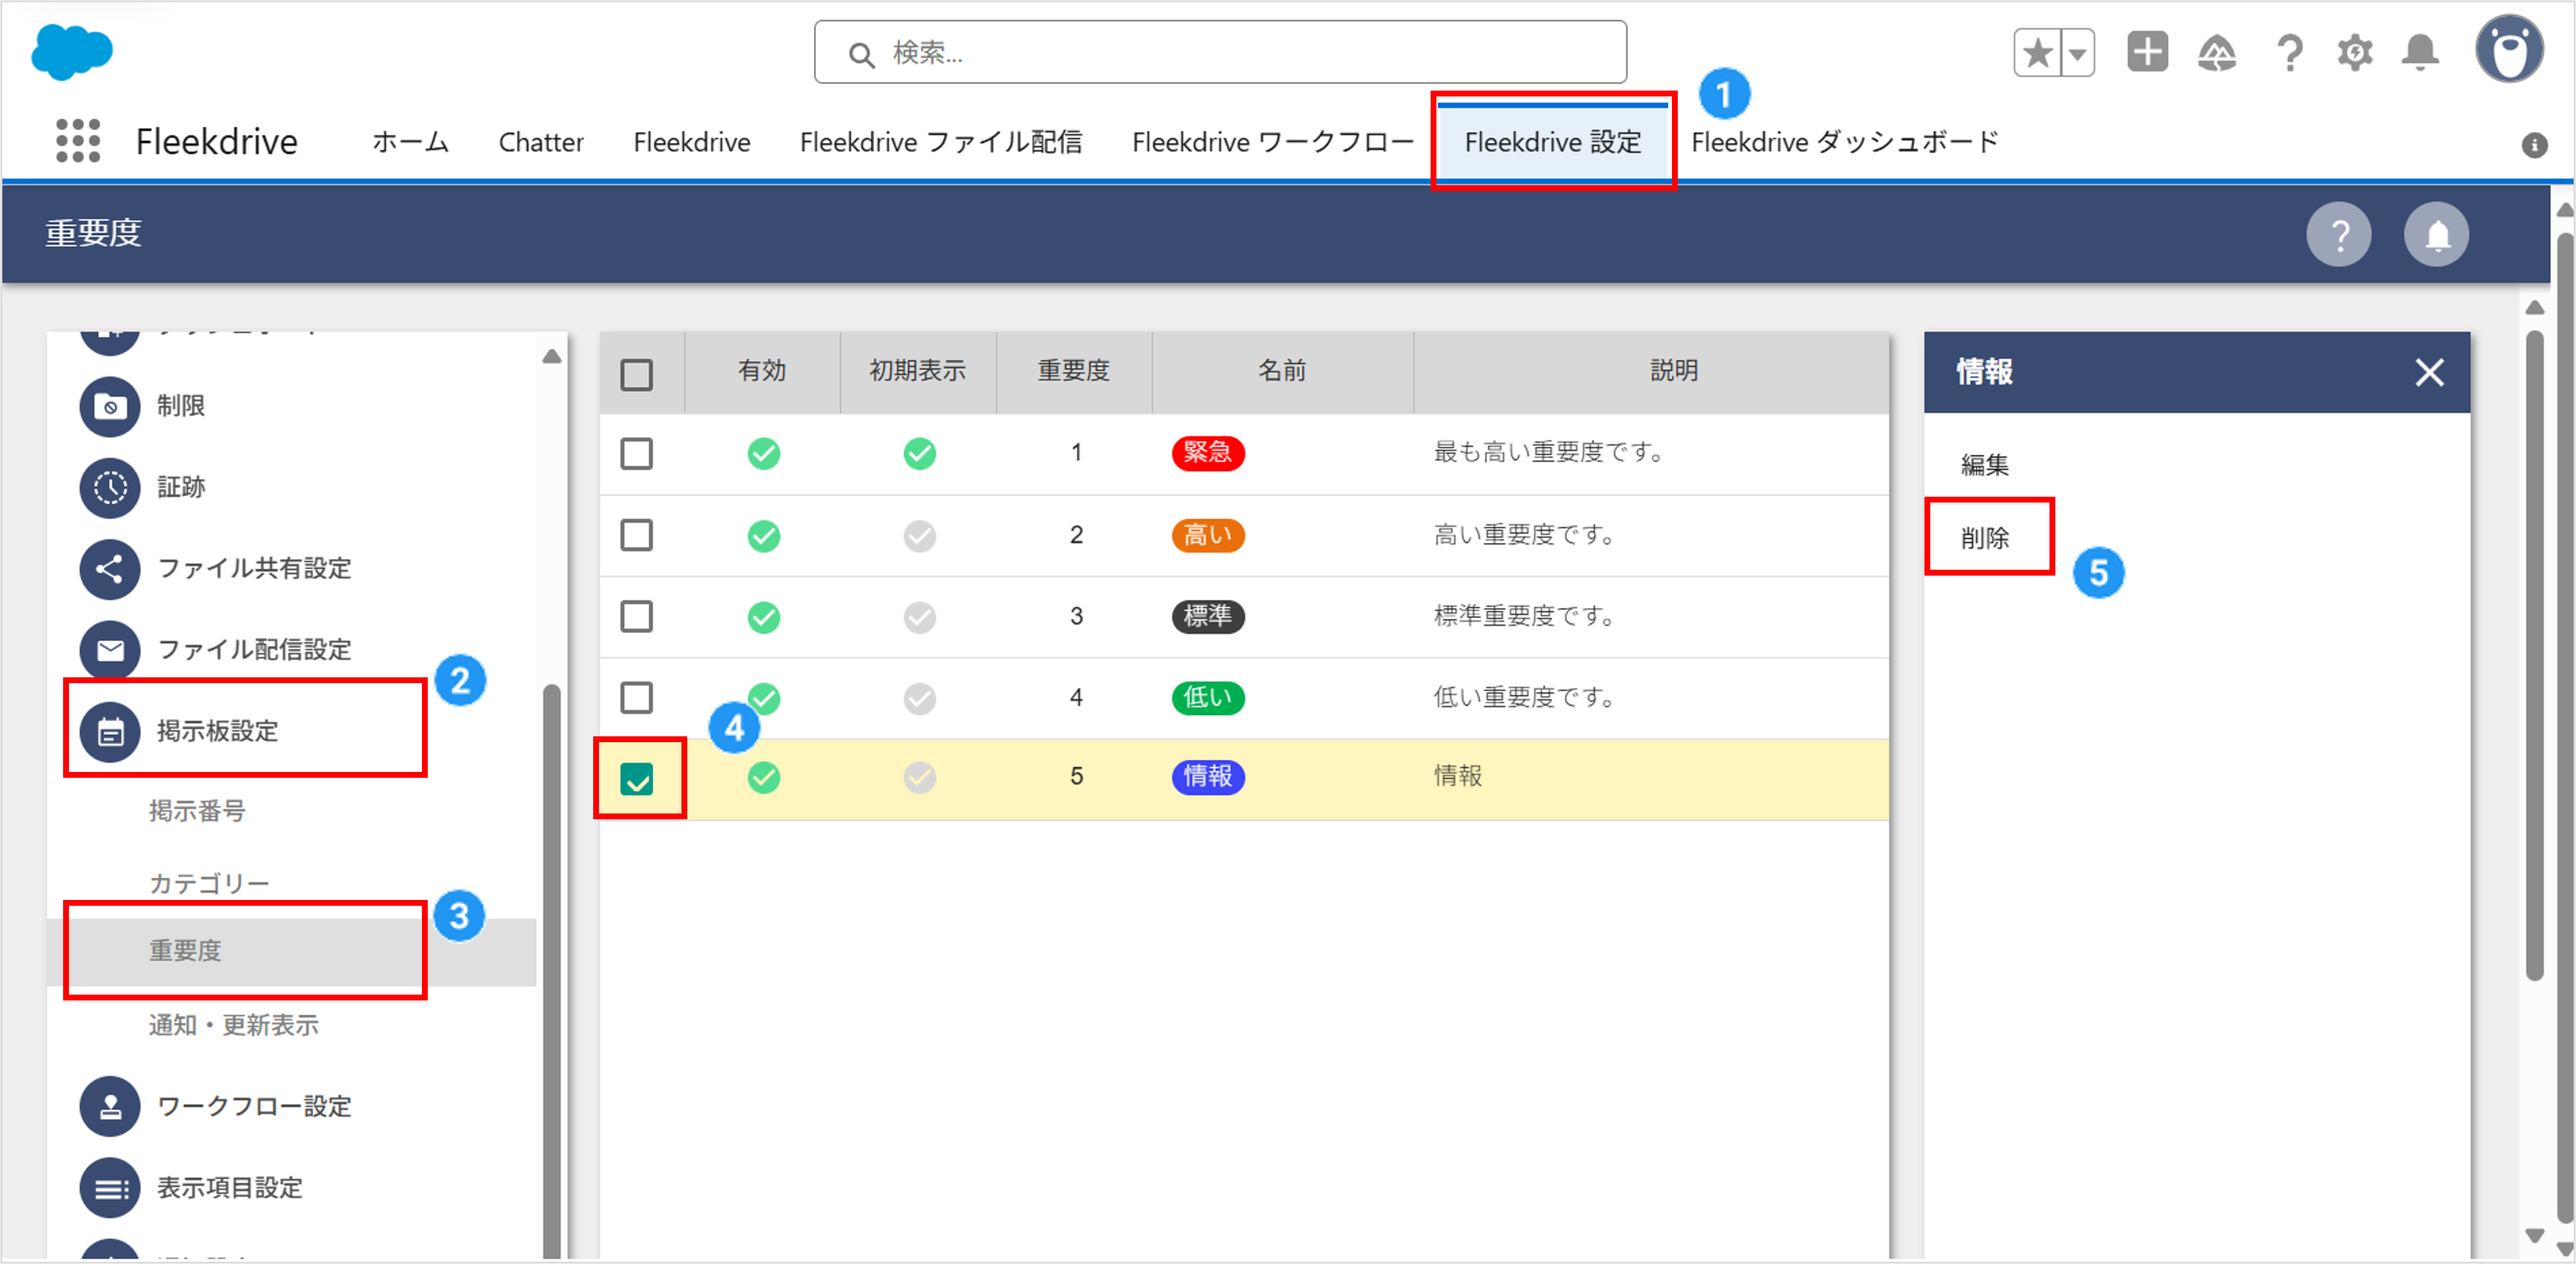
Task: Click the green 低い badge
Action: [1208, 698]
